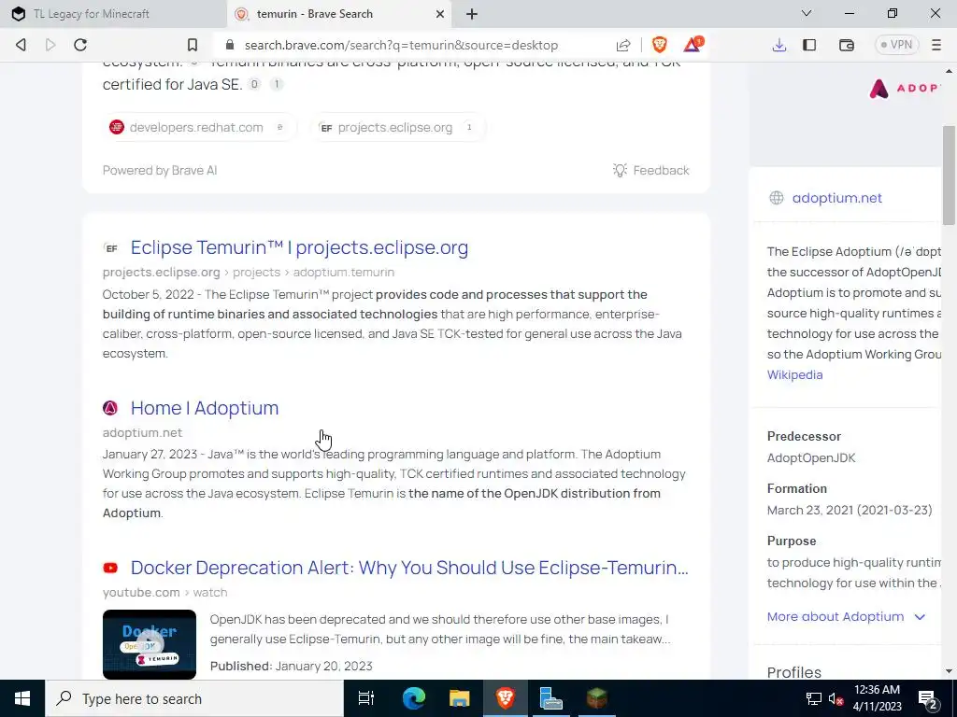This screenshot has width=957, height=717.
Task: Click the 'Published: January 20, 2023' text
Action: pos(292,666)
